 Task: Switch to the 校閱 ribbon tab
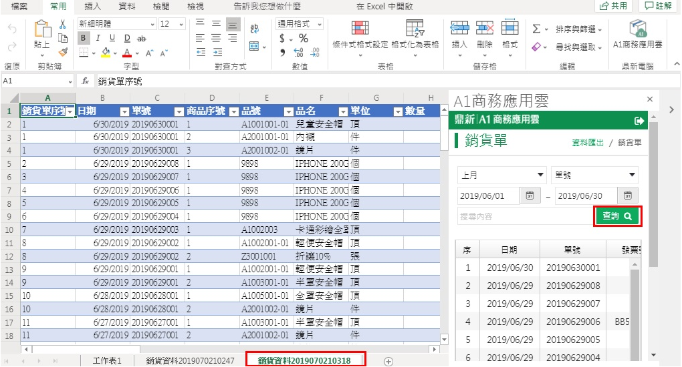click(161, 7)
